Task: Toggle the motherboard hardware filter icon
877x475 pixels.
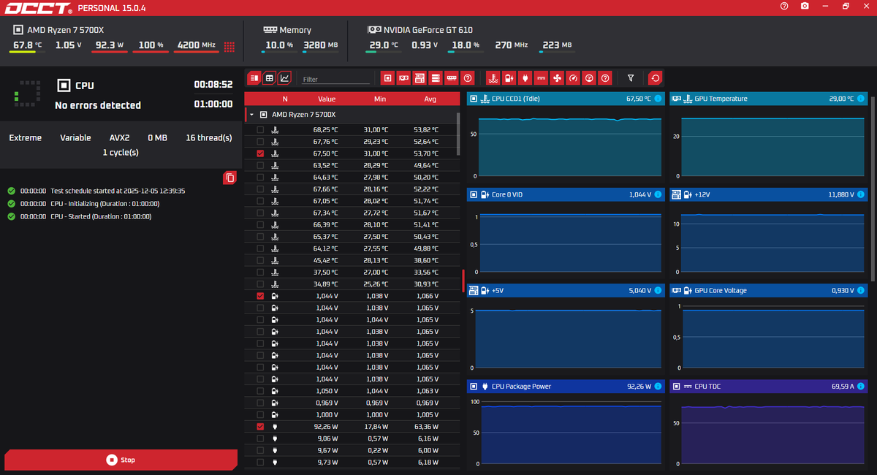Action: point(419,77)
